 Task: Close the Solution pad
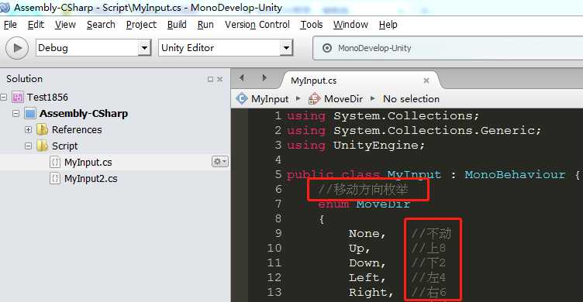(x=219, y=79)
